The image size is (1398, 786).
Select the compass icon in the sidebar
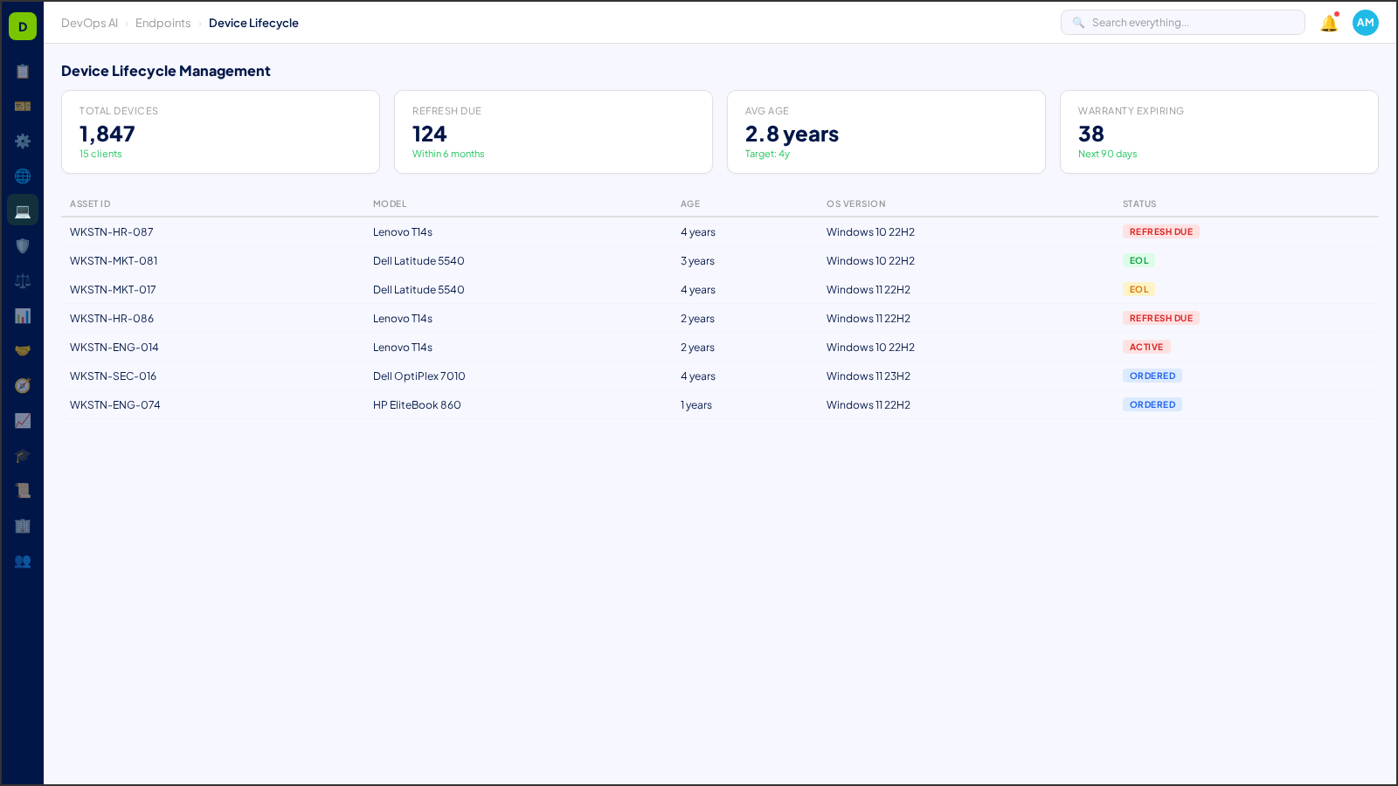tap(23, 385)
